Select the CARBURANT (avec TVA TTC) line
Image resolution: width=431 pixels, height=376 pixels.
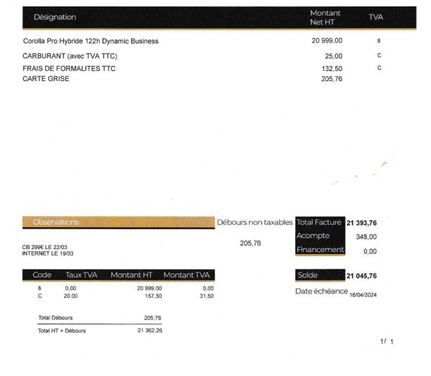coord(70,56)
